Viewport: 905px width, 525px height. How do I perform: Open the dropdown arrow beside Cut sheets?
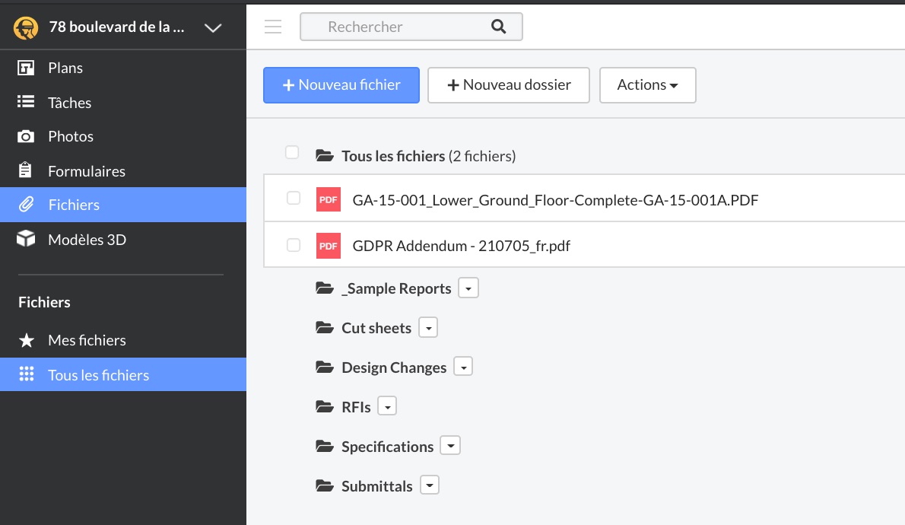(429, 328)
